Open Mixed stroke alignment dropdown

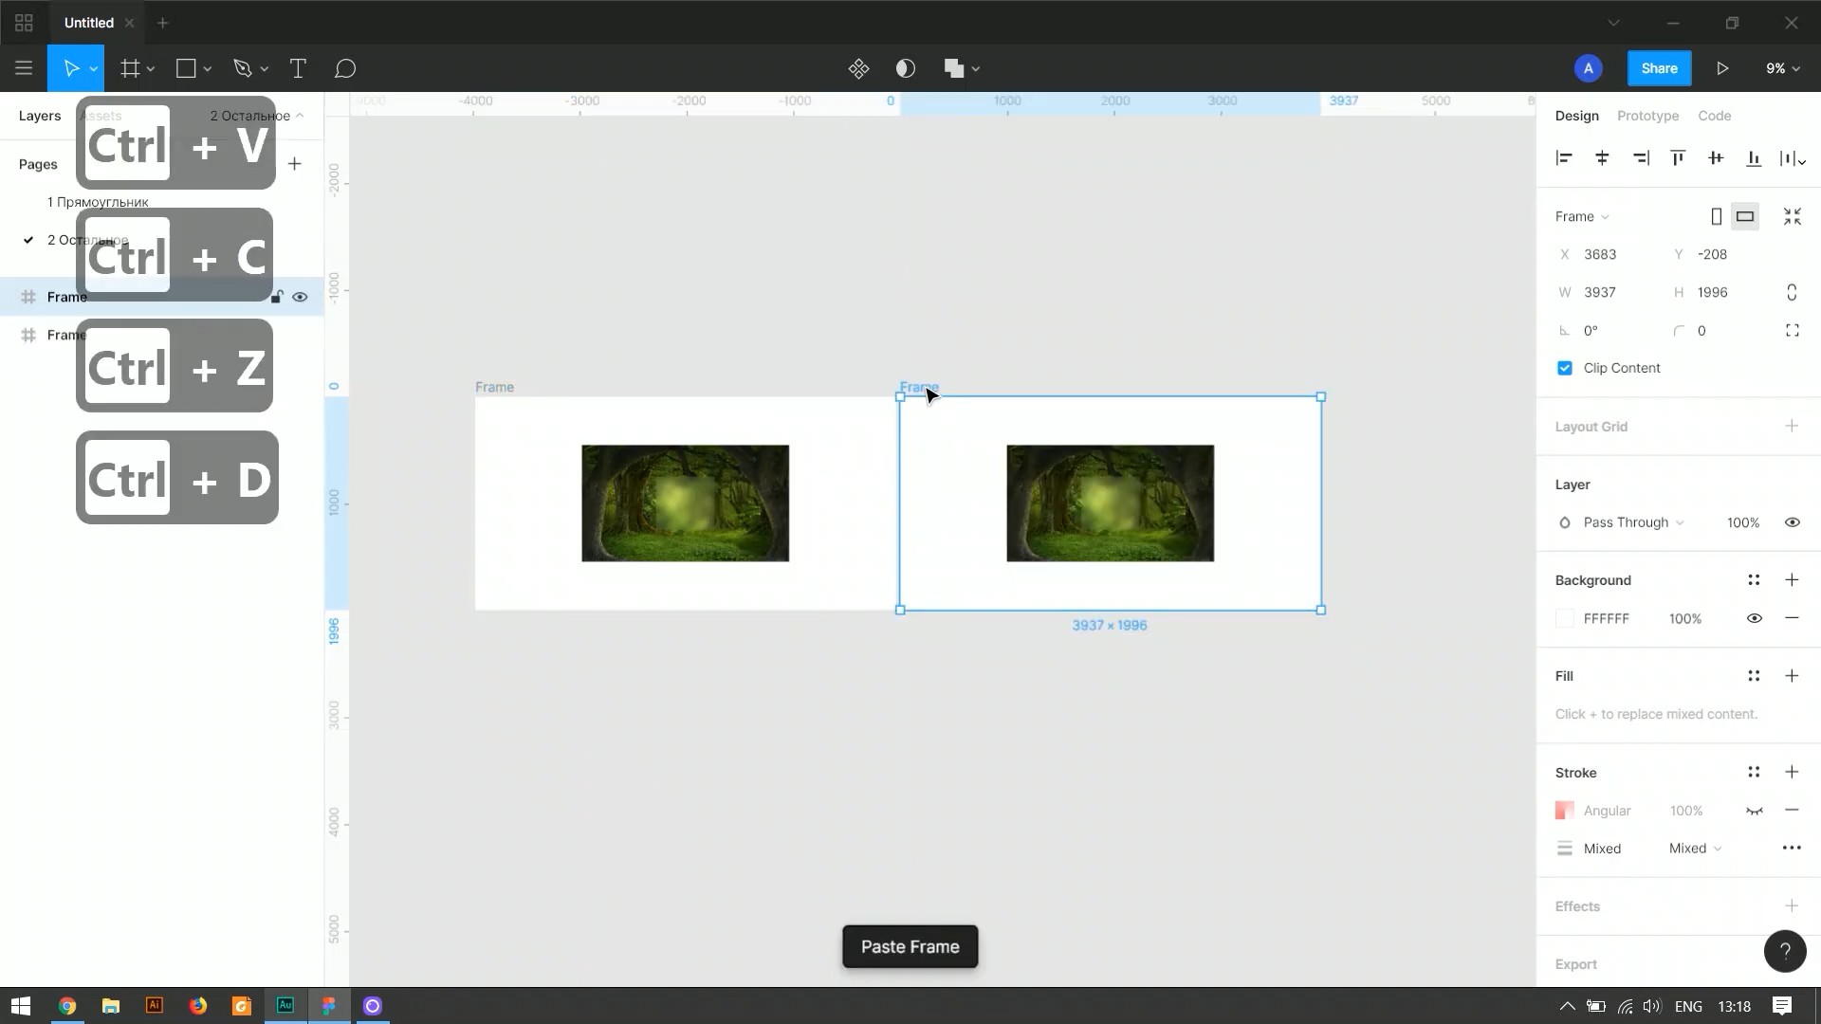1695,849
